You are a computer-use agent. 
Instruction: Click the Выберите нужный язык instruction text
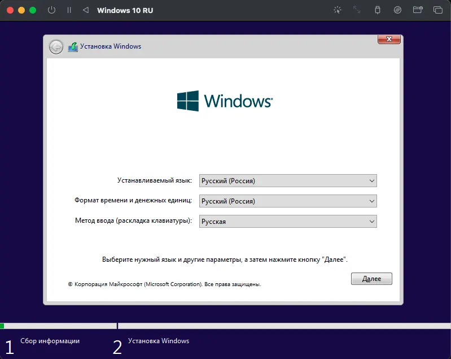point(225,259)
